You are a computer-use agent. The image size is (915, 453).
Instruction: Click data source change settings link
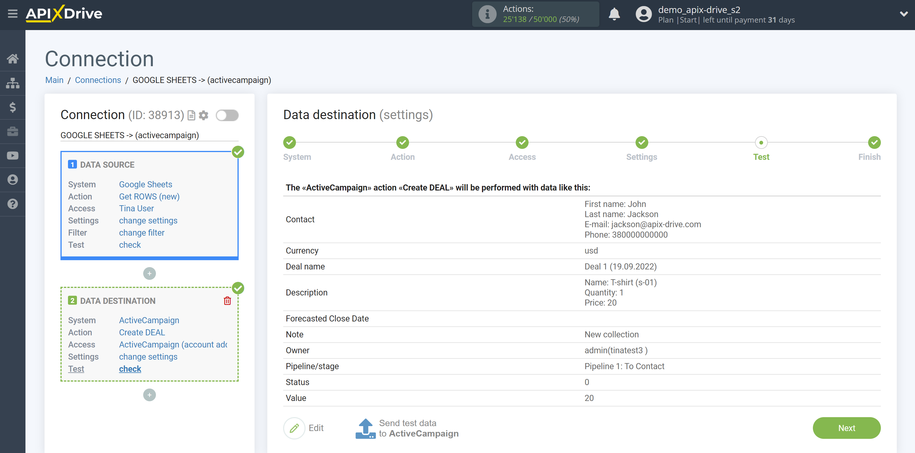[x=148, y=221]
